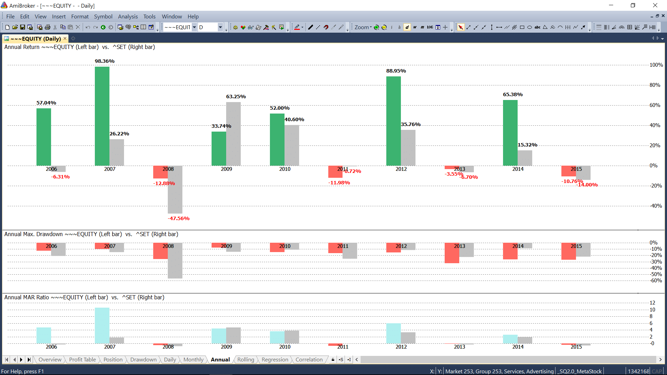Screen dimensions: 667x375
Task: Go back with the green left arrow
Action: tap(103, 27)
